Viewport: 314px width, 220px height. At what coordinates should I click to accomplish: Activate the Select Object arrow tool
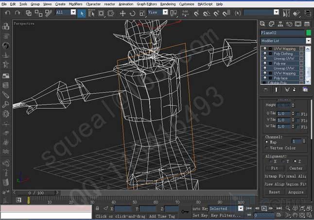click(82, 14)
